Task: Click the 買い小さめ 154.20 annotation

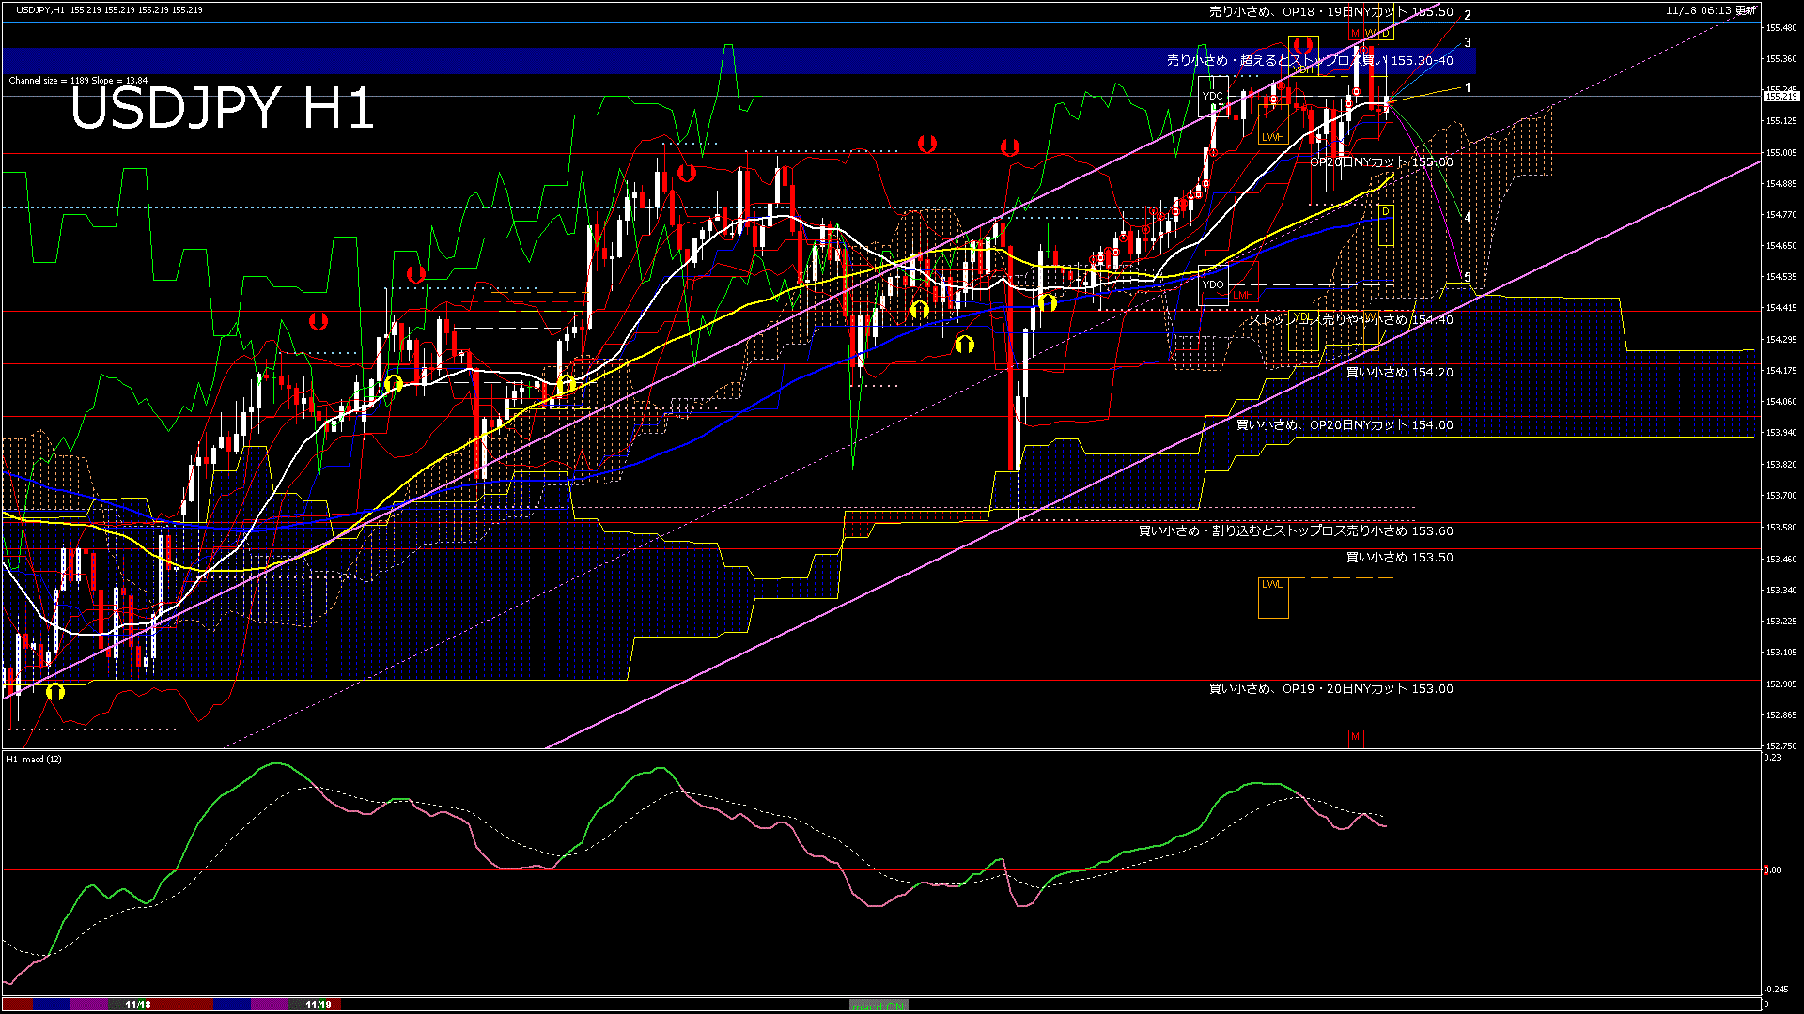Action: (x=1399, y=373)
